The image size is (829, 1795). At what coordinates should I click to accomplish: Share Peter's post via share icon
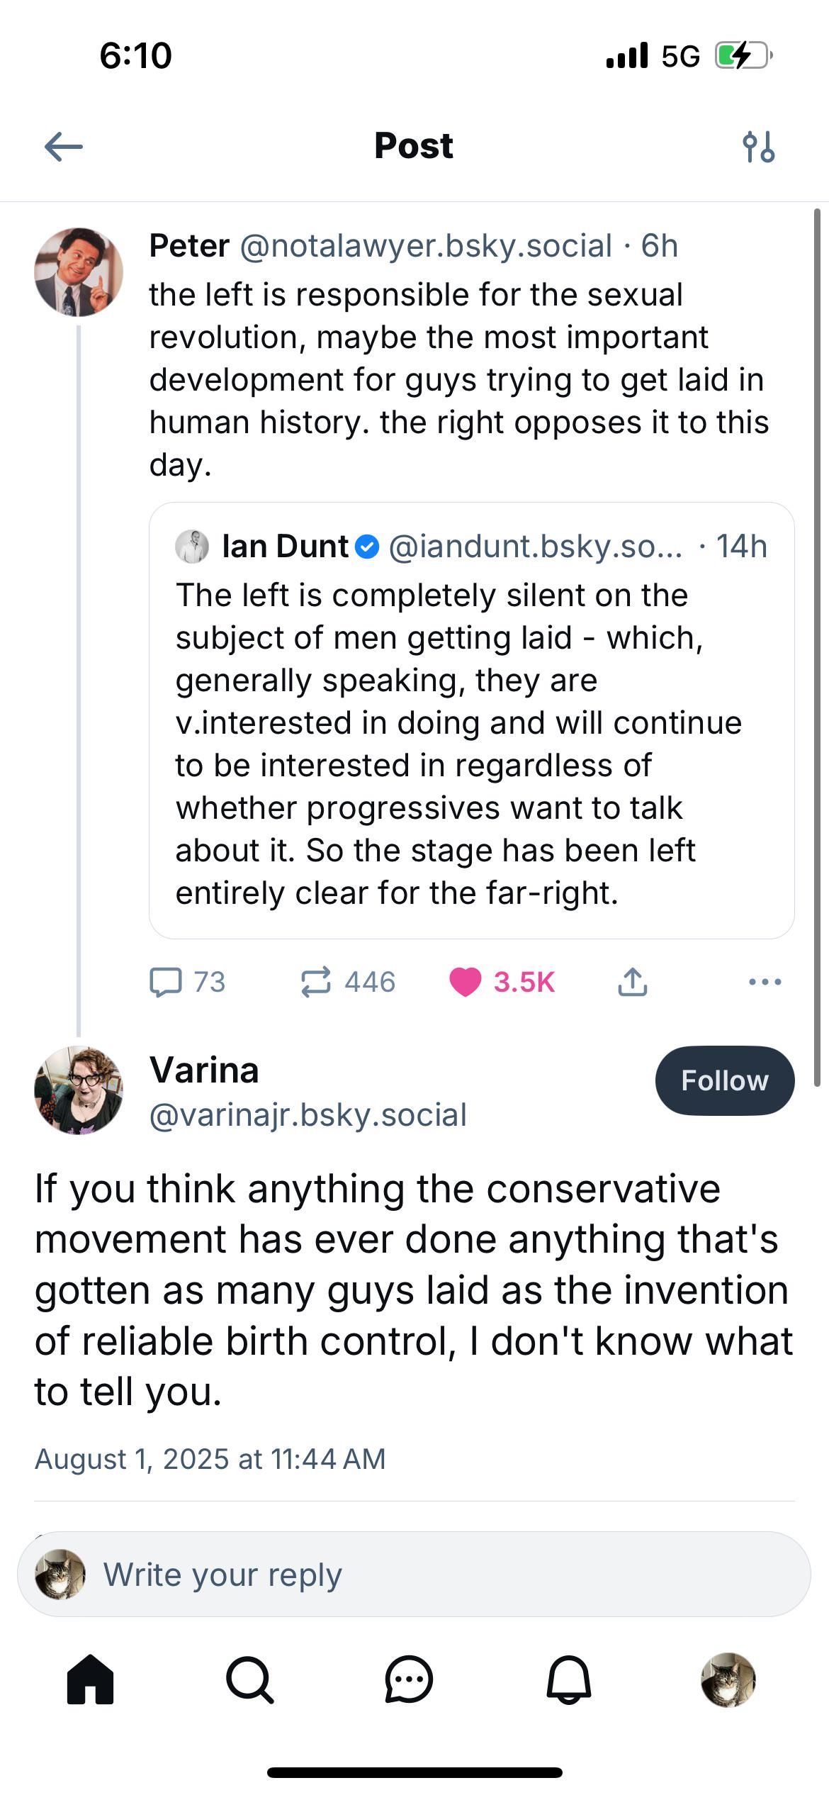click(632, 983)
